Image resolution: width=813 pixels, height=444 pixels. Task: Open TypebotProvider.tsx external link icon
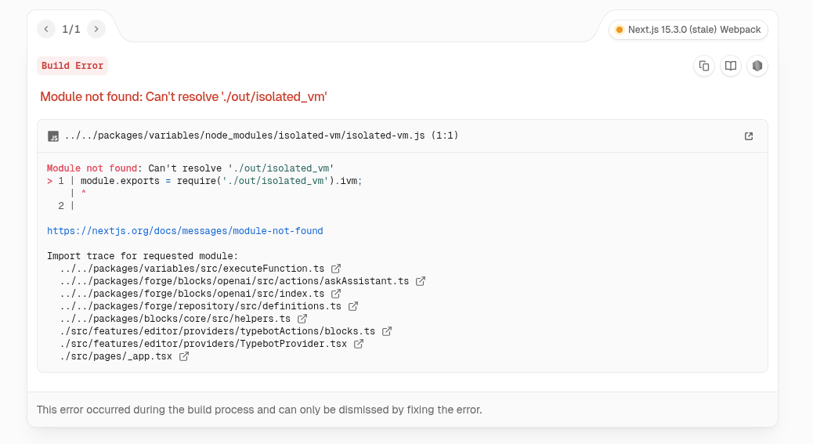358,344
